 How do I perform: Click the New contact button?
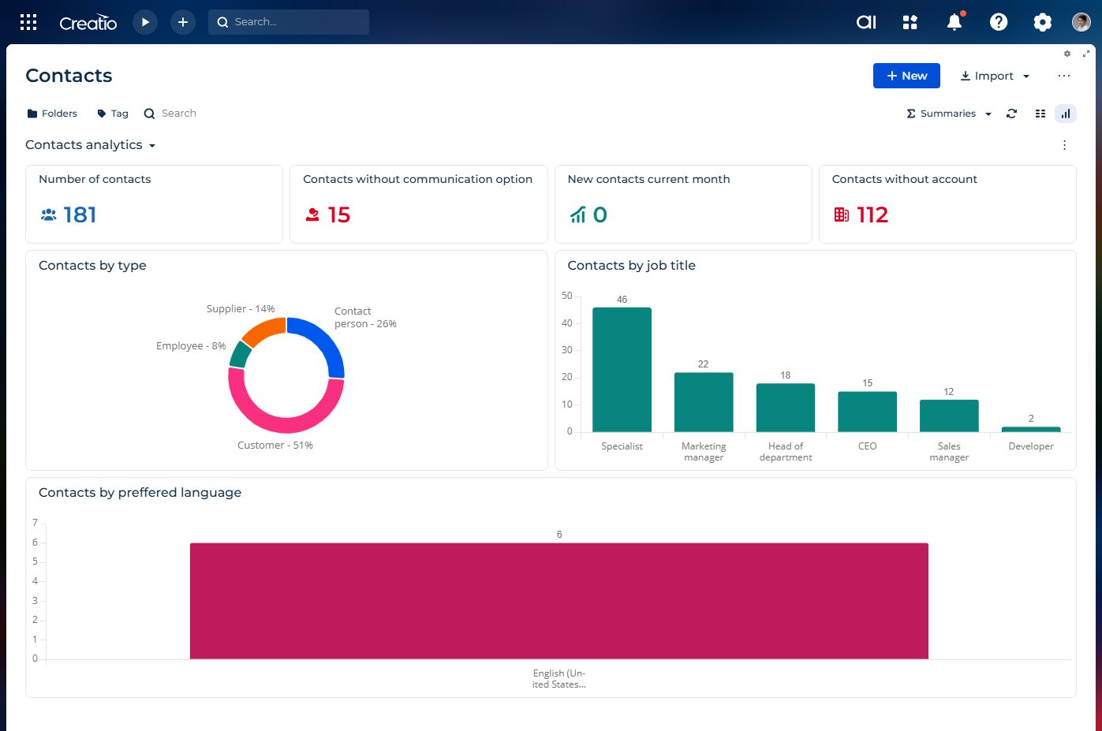pos(906,76)
